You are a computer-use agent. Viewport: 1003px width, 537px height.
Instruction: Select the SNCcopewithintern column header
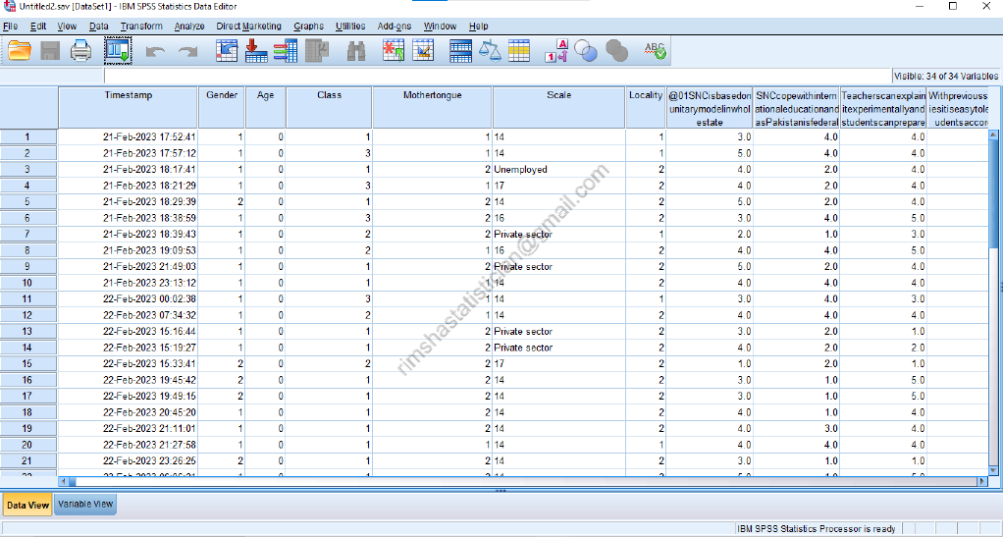click(796, 108)
